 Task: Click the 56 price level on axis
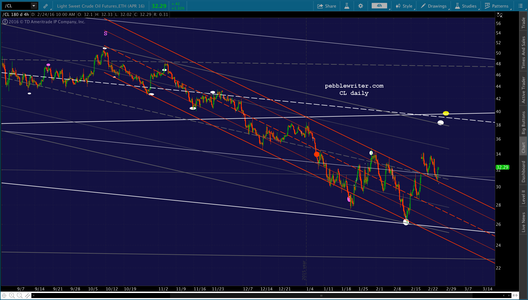pos(498,24)
